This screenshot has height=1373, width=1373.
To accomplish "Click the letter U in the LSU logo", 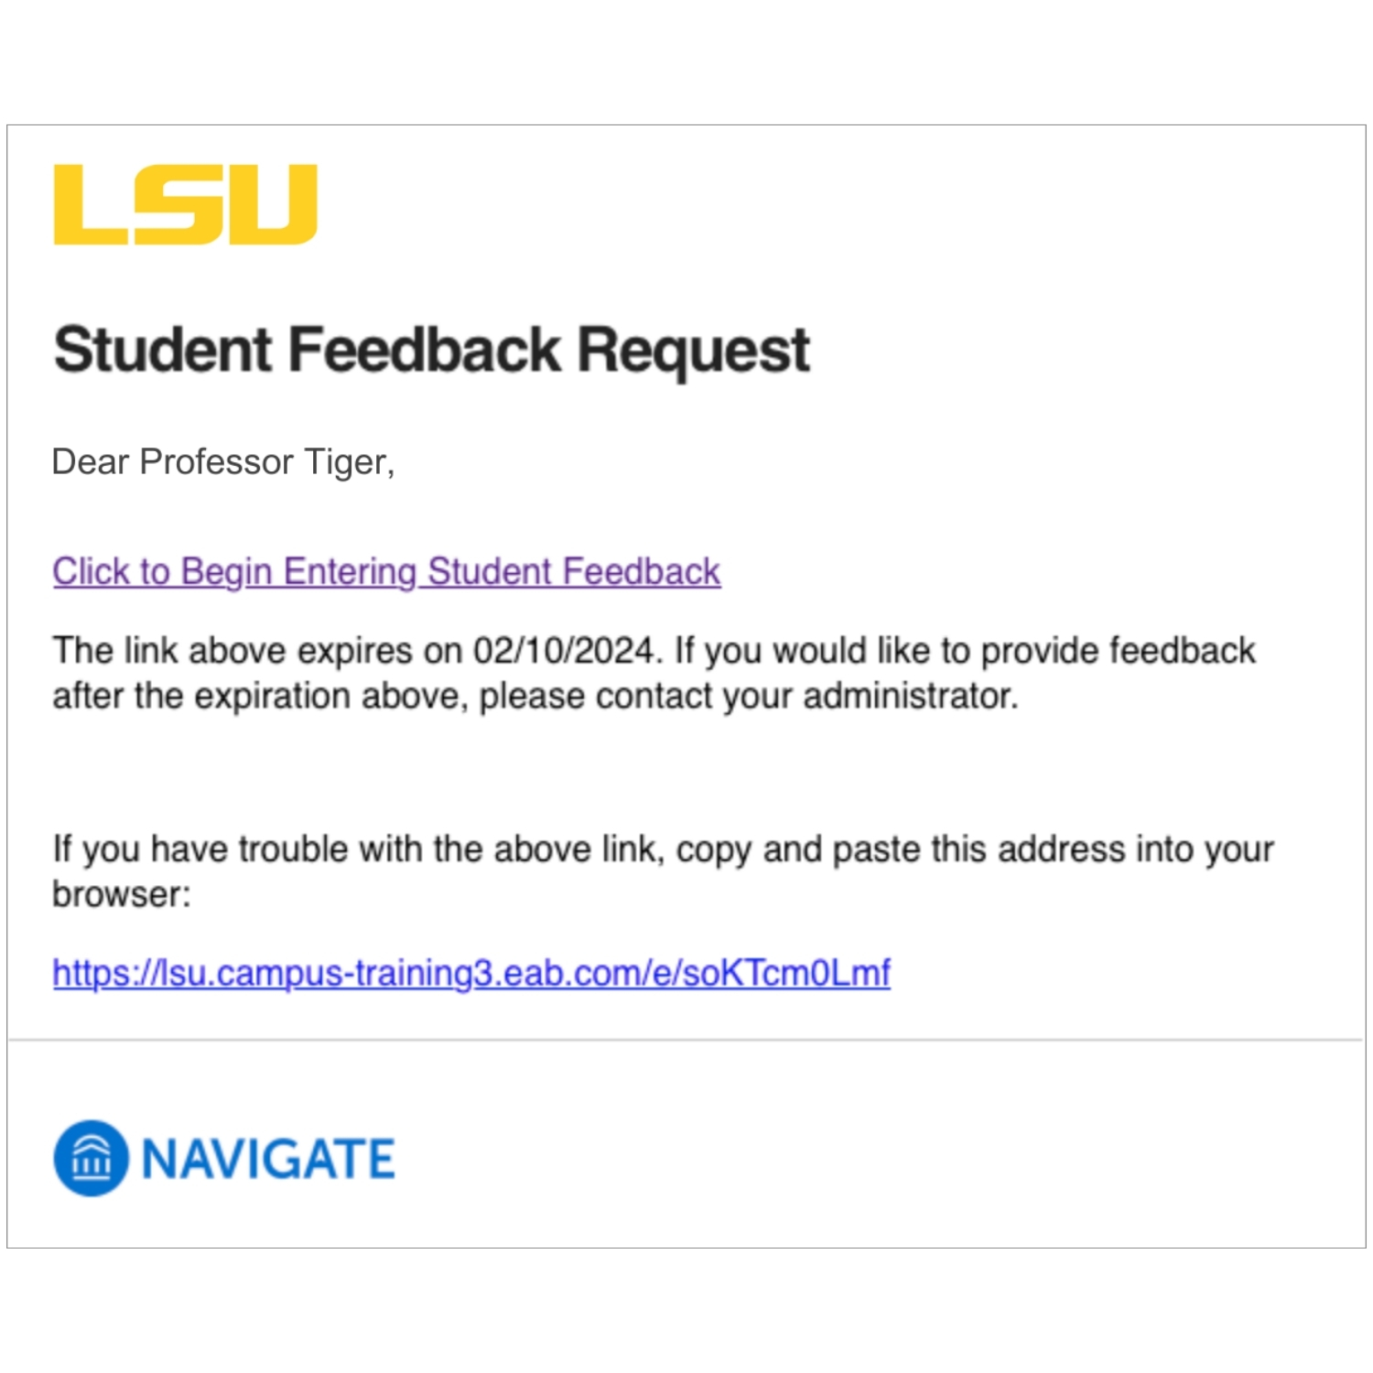I will pos(275,203).
